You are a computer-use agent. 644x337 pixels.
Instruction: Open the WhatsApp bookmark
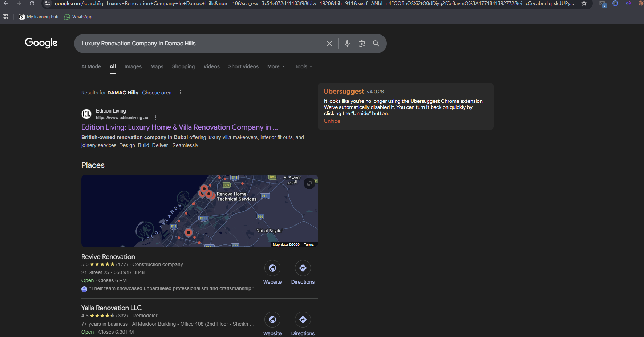coord(78,17)
